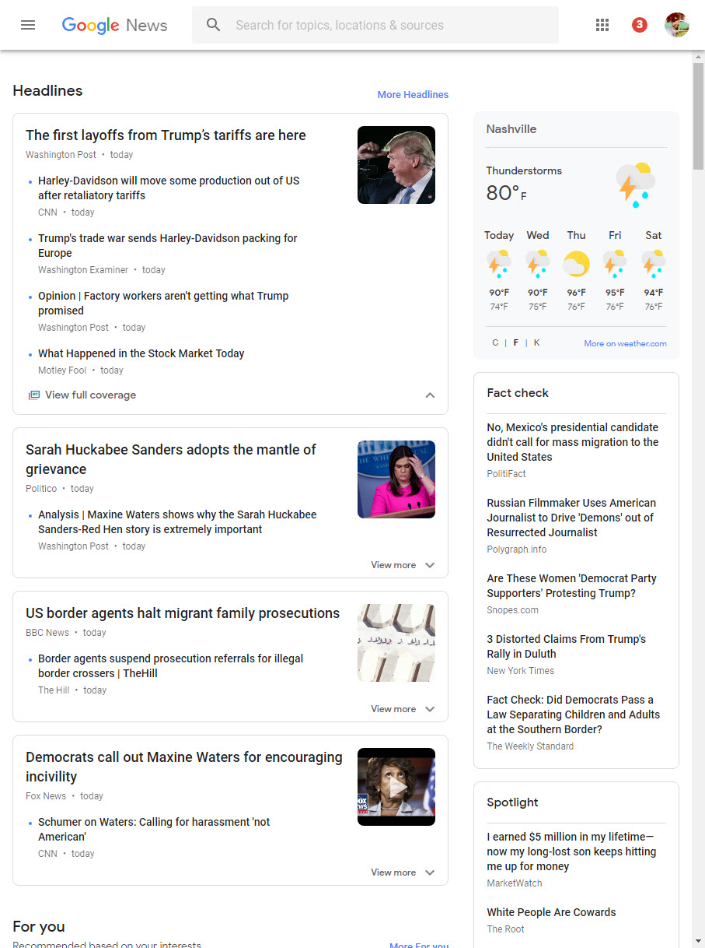705x948 pixels.
Task: Click the Google News logo
Action: tap(114, 25)
